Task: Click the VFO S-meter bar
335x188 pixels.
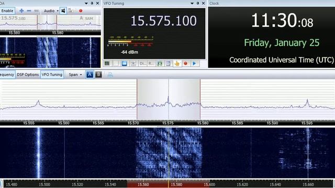Action: [130, 41]
